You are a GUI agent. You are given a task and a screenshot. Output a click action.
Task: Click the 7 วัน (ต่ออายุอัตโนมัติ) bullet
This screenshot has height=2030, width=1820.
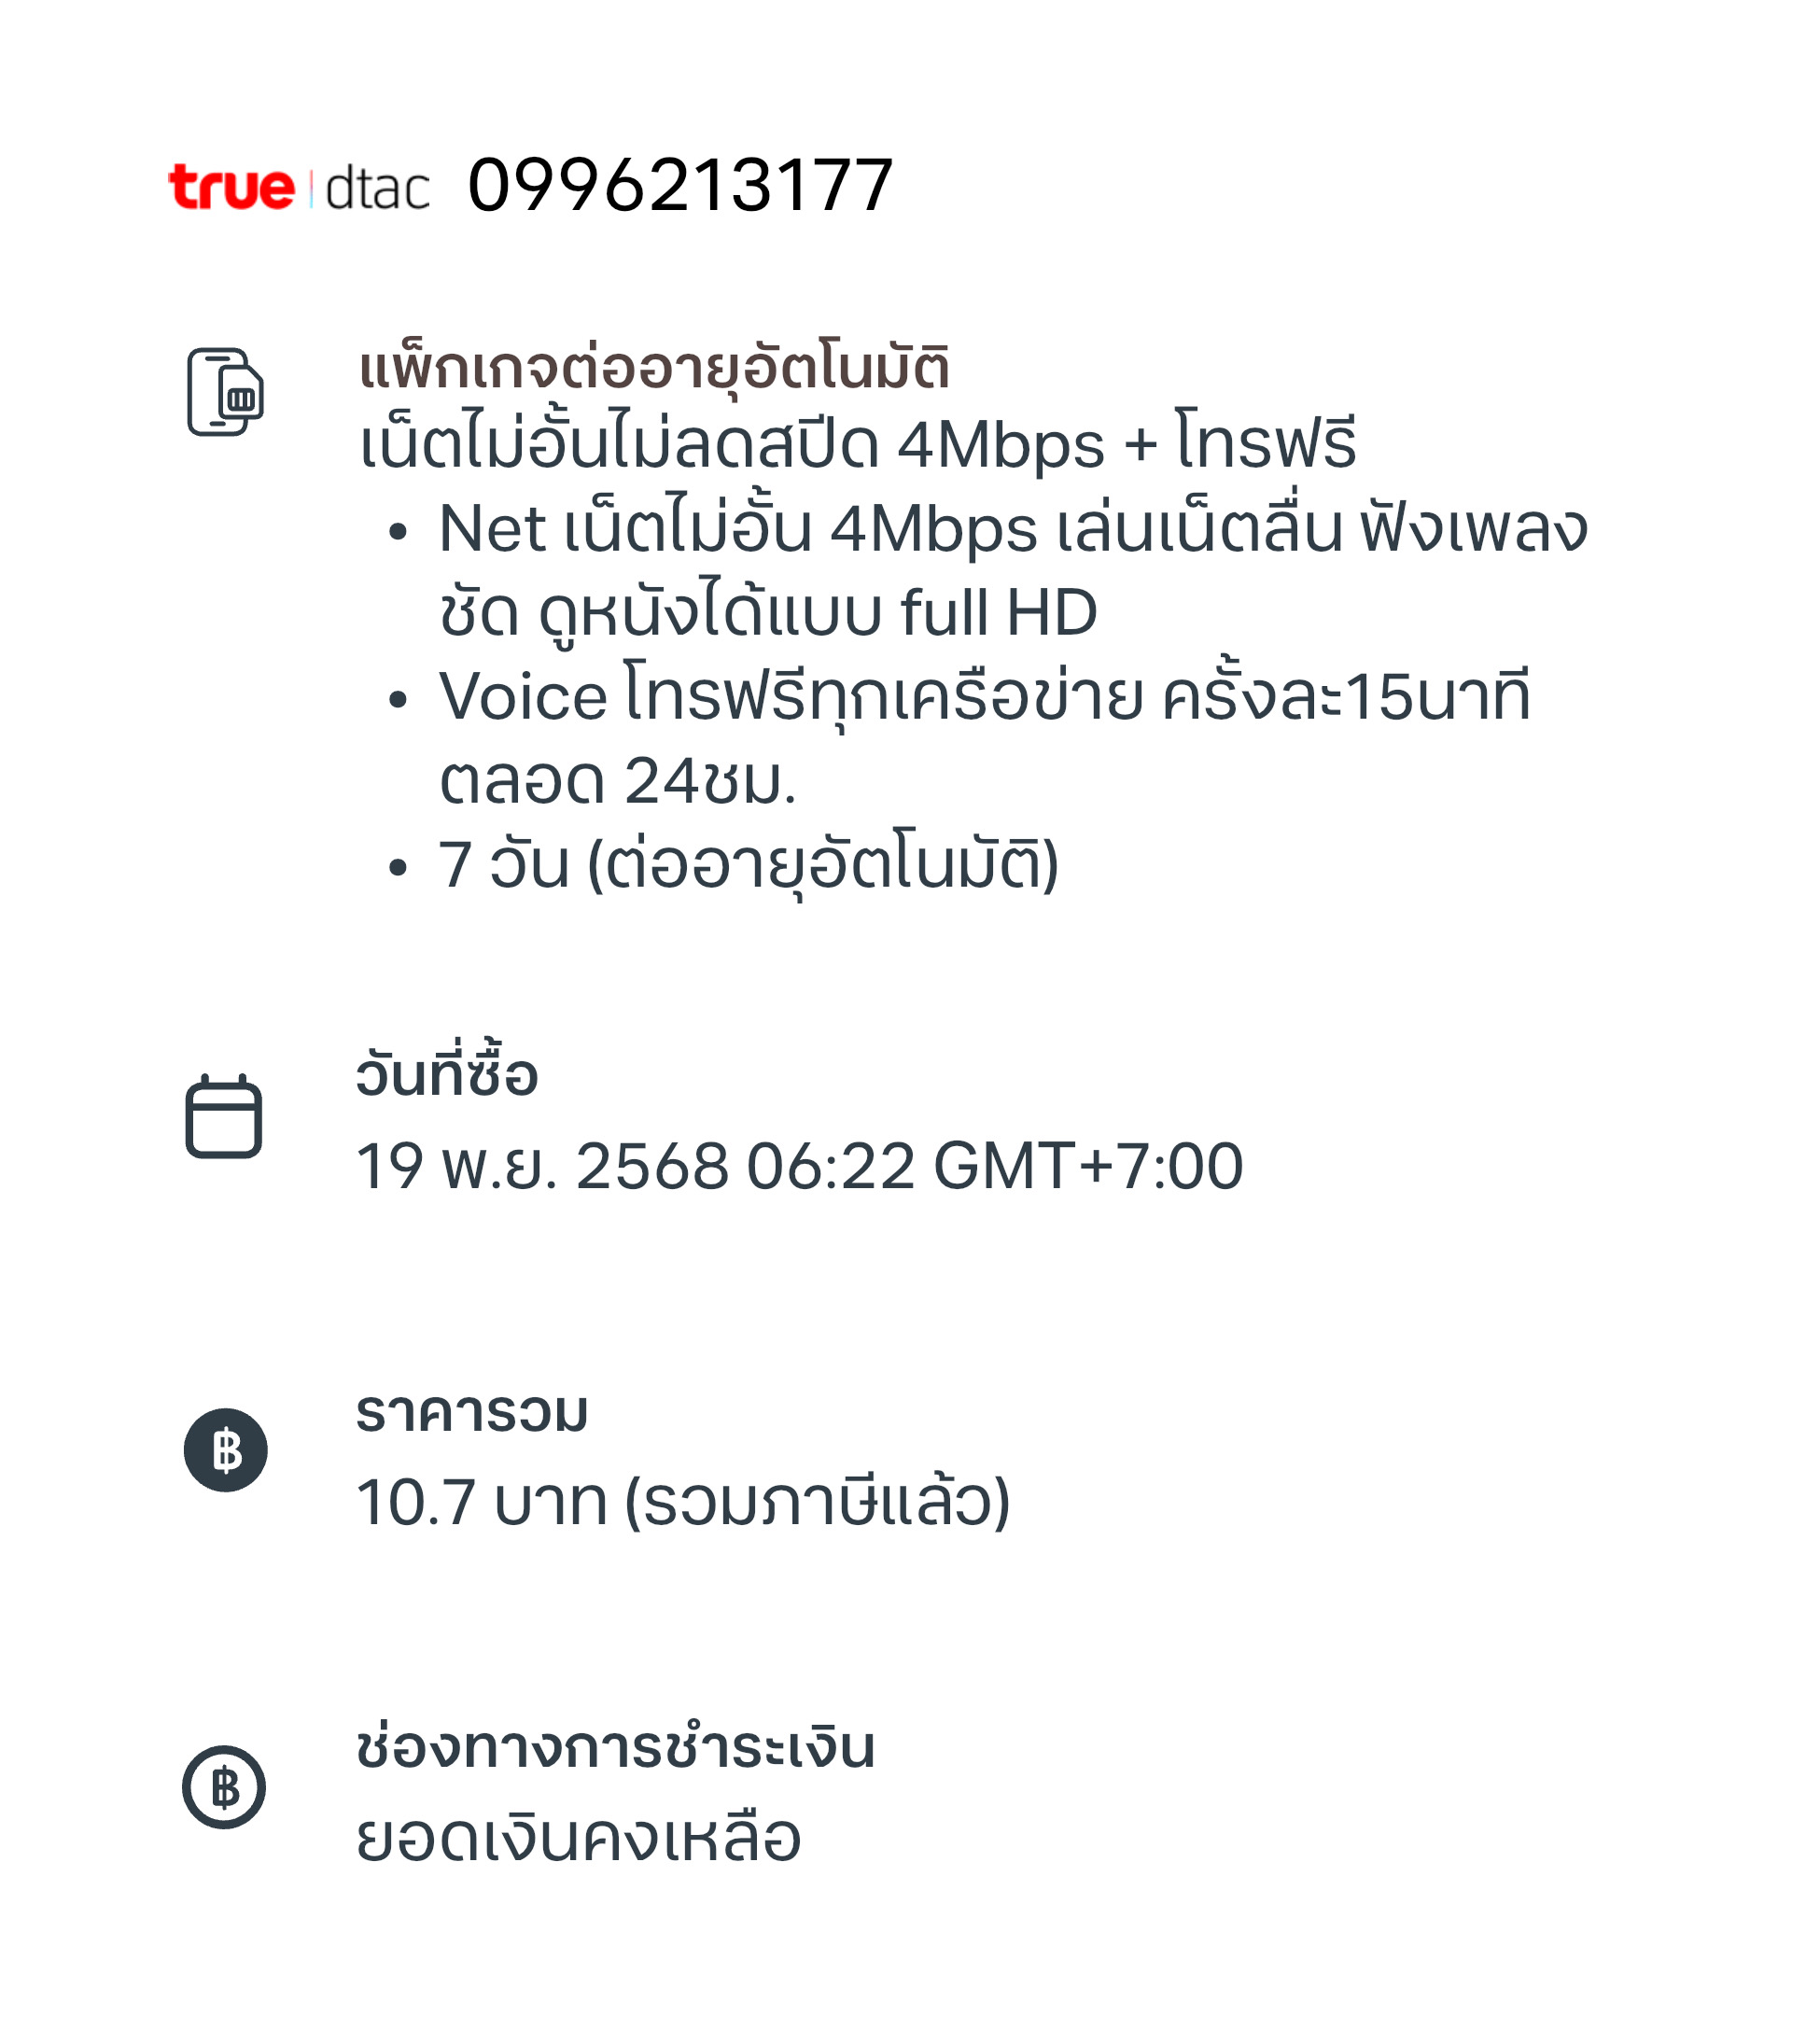[x=749, y=864]
